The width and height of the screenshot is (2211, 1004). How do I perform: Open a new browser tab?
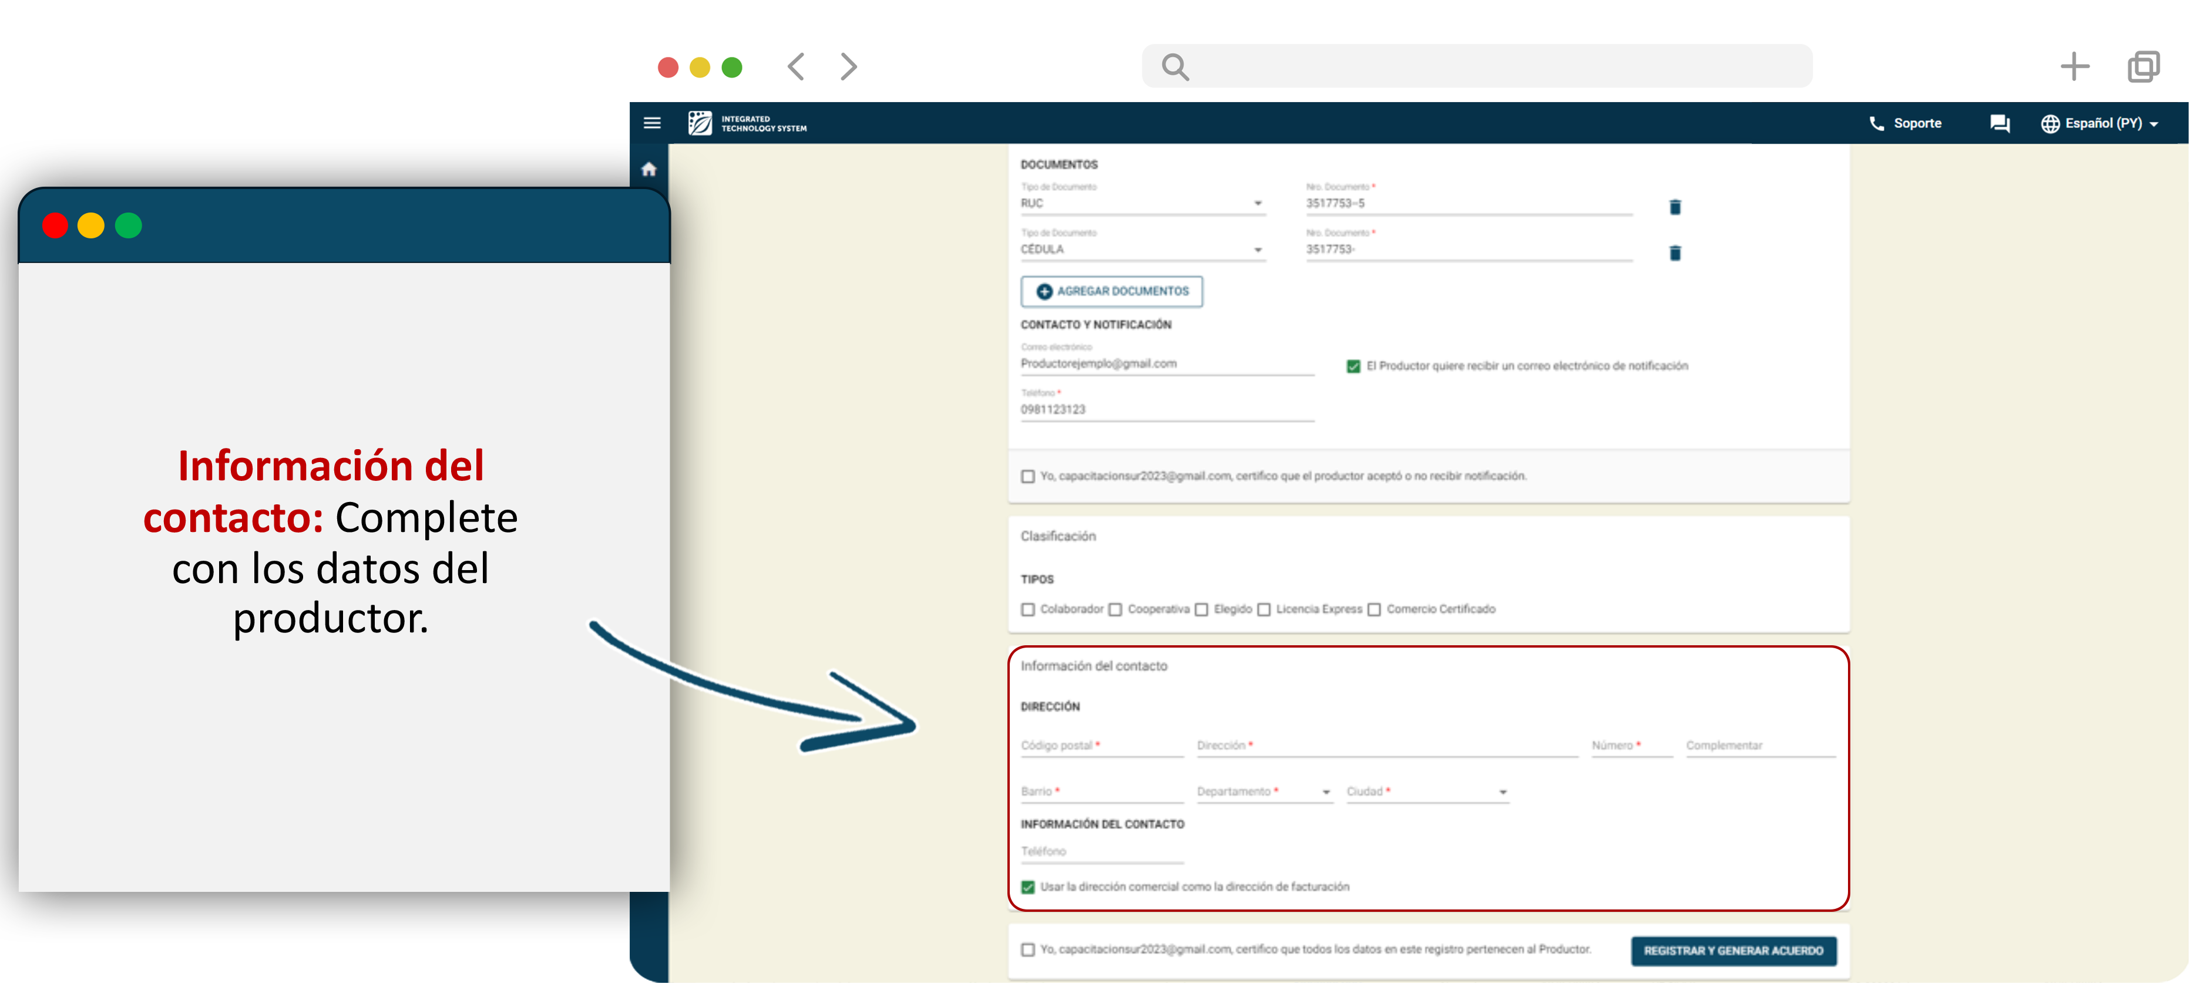(2074, 66)
